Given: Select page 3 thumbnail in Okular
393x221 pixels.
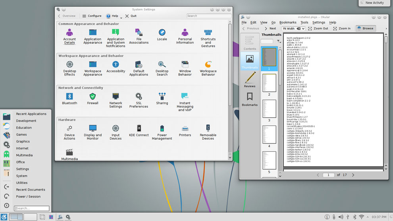Looking at the screenshot, I should click(269, 109).
